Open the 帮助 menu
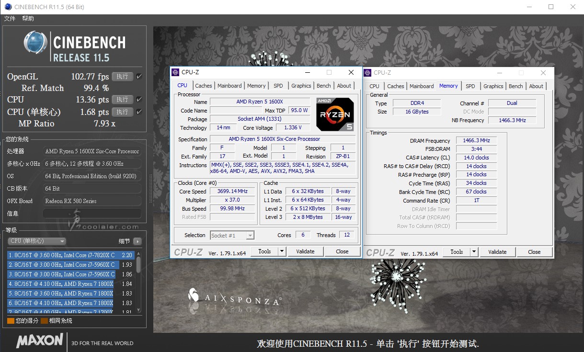 [x=28, y=19]
